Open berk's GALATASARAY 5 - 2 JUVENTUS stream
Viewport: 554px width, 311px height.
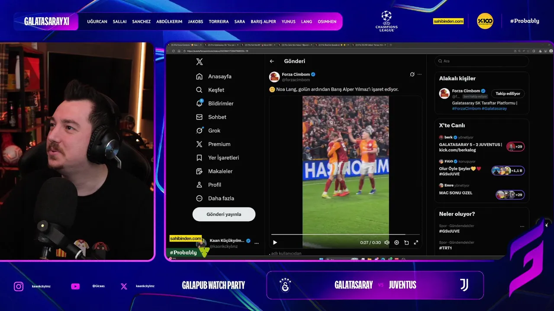click(x=470, y=147)
